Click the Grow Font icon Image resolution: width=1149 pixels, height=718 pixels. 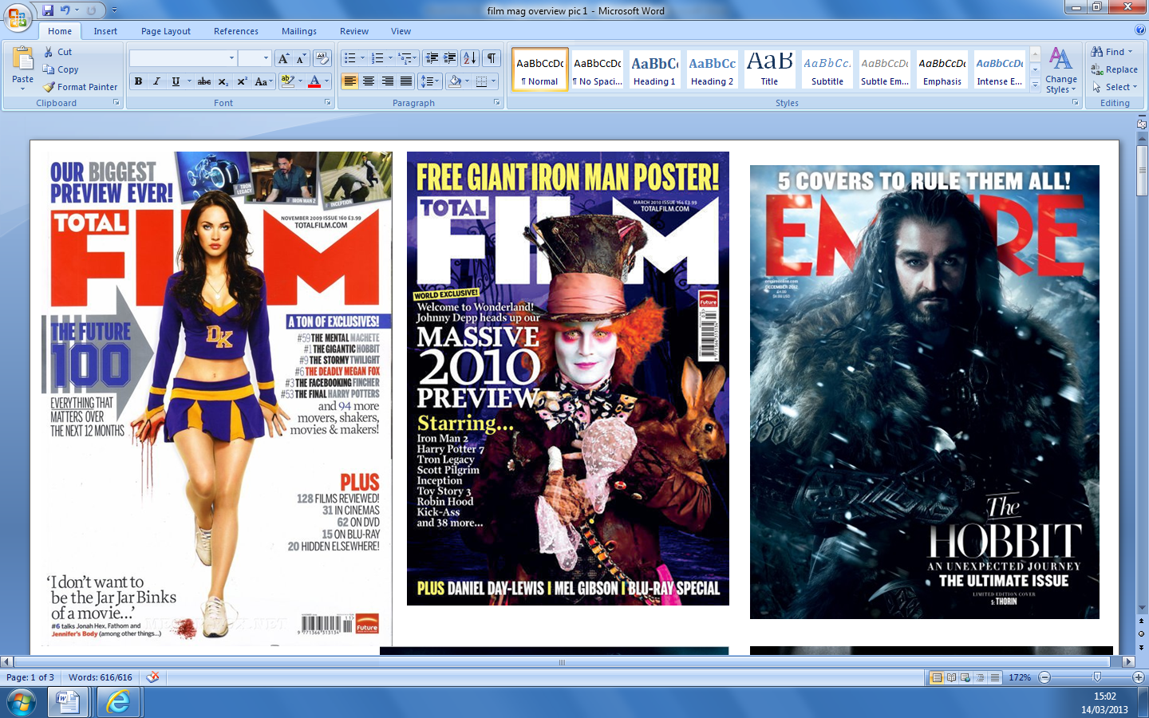[x=283, y=58]
